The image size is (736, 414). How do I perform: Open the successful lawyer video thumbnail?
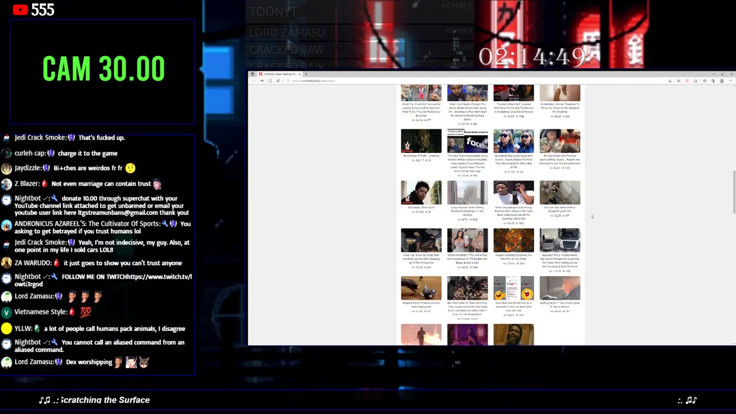point(421,93)
